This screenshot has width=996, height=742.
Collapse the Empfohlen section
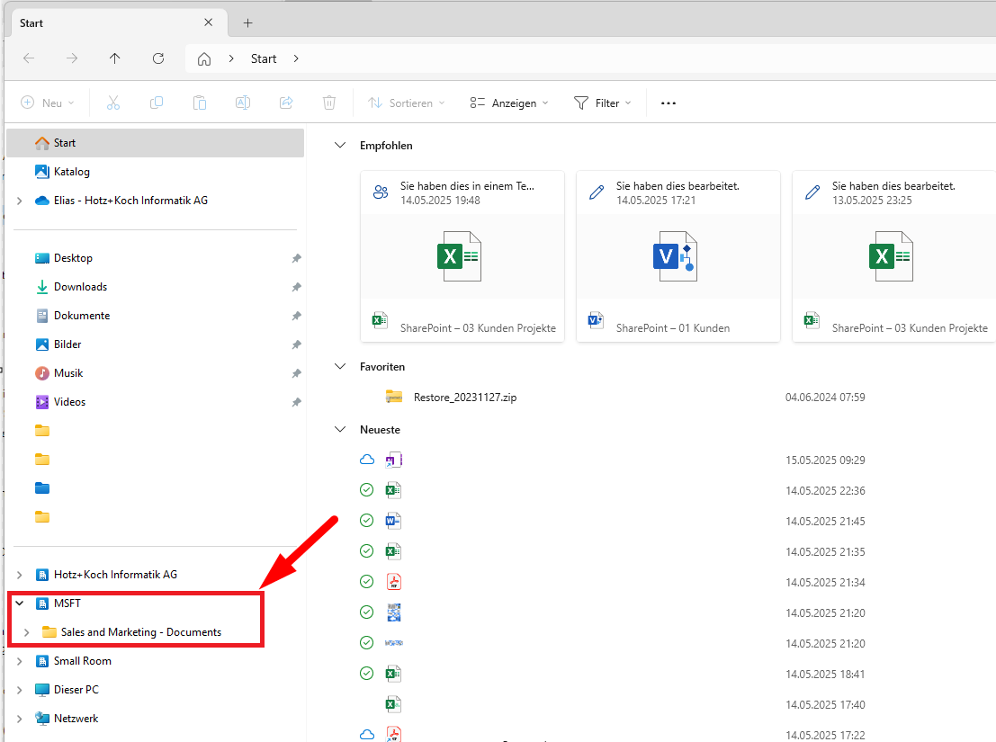340,146
